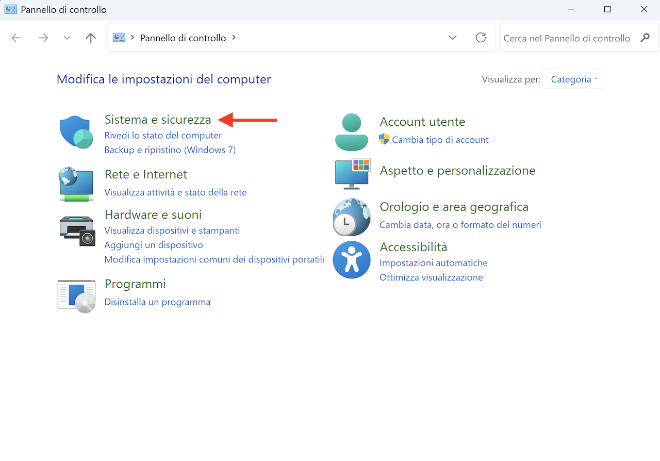Open the Accessibilità figure icon
The width and height of the screenshot is (660, 461).
point(352,259)
